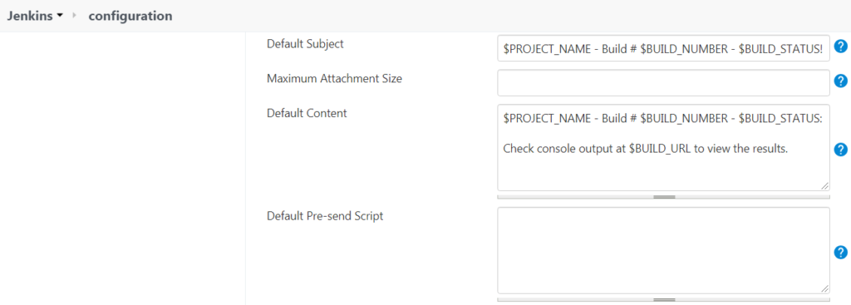Open the Default Content help icon
The height and width of the screenshot is (305, 851).
tap(840, 150)
